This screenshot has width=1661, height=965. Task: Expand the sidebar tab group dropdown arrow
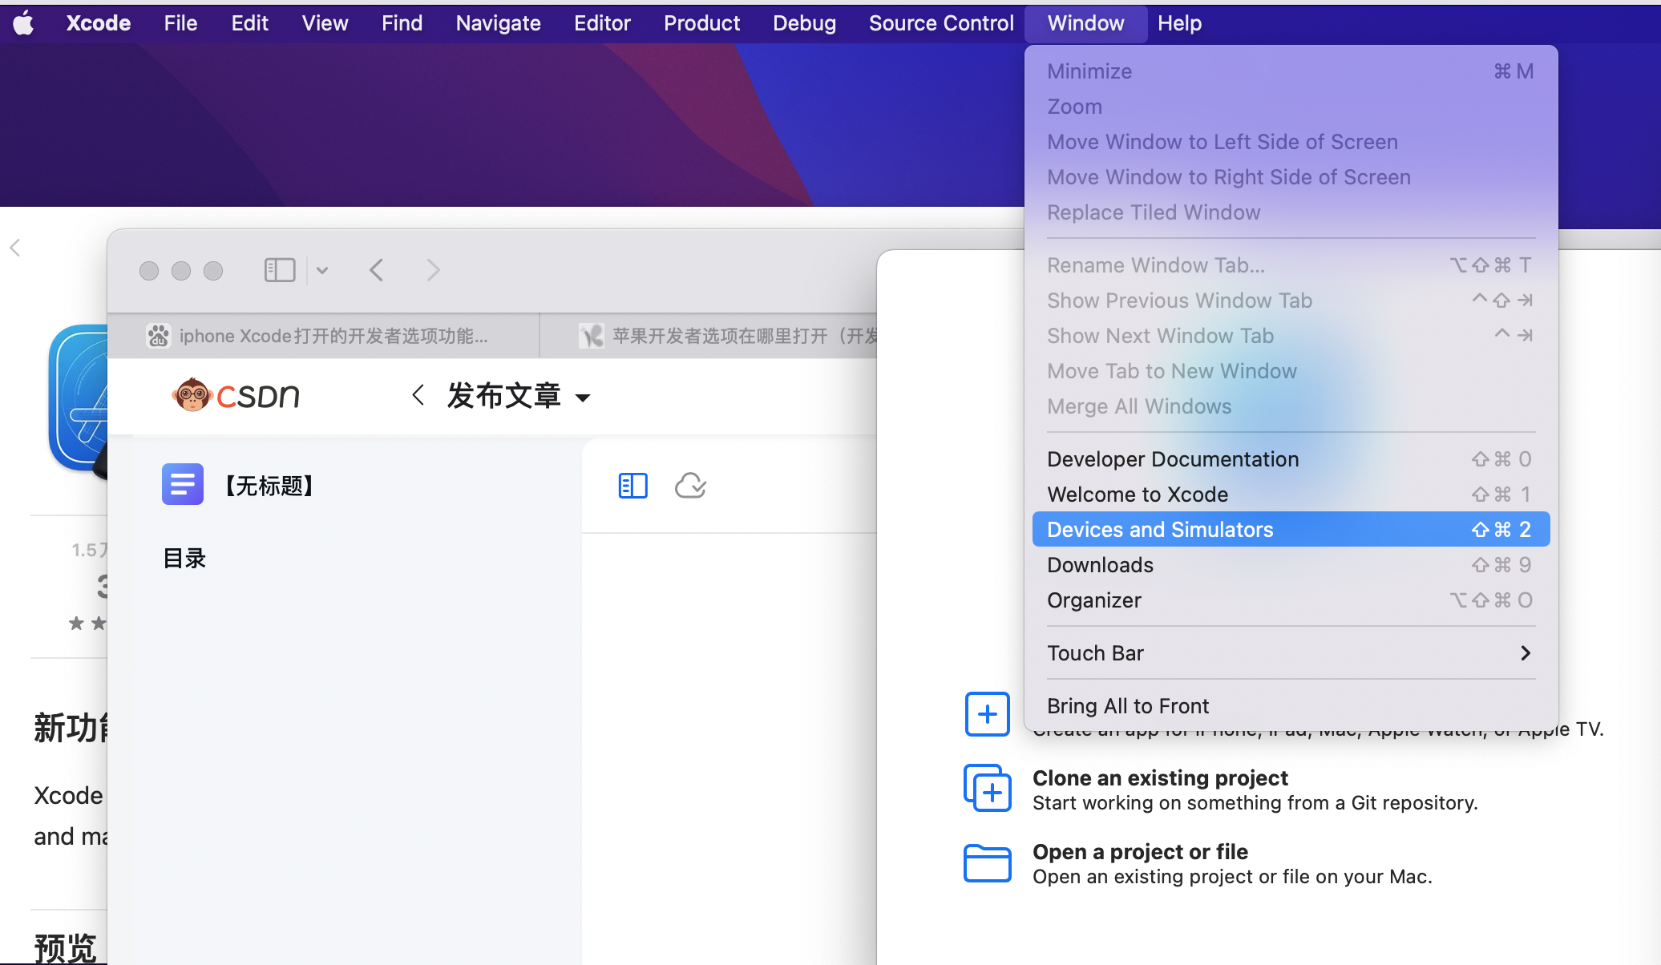coord(322,270)
